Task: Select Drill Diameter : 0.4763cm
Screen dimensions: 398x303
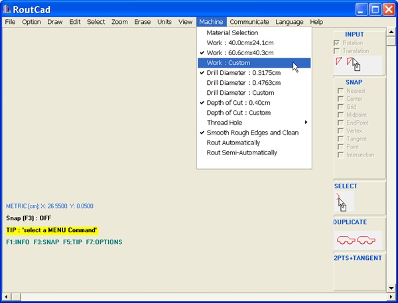Action: [x=254, y=83]
